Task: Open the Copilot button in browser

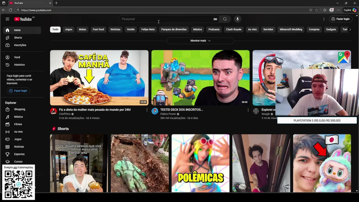Action: pyautogui.click(x=350, y=10)
